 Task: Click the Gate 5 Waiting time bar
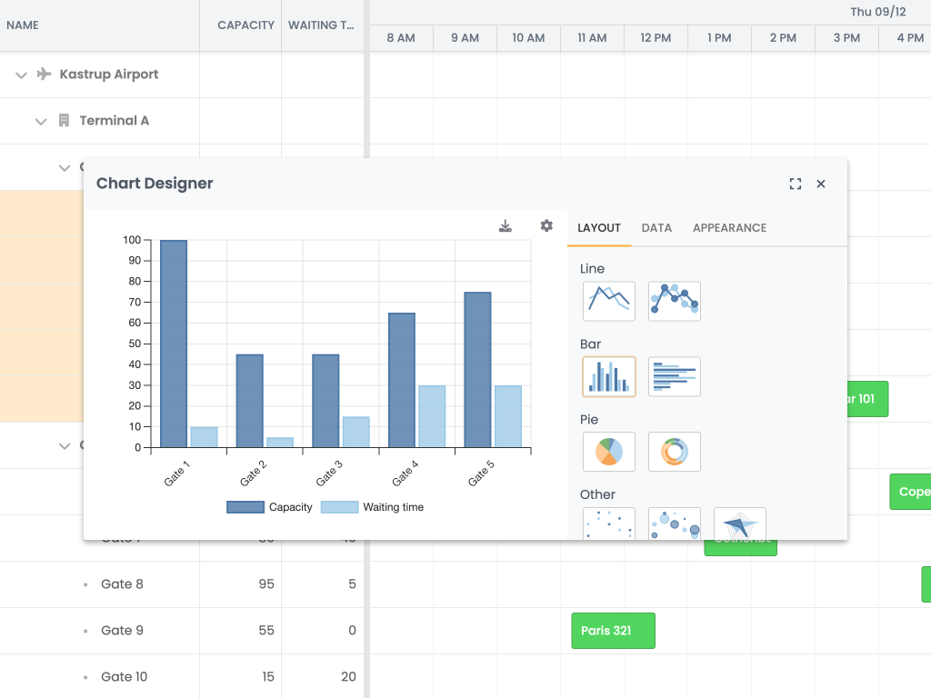click(508, 416)
